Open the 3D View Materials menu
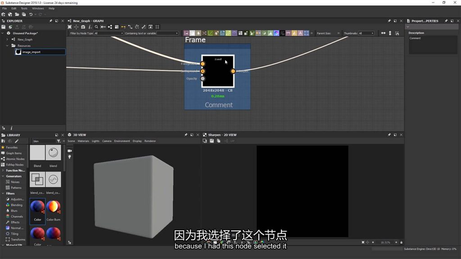 point(83,141)
